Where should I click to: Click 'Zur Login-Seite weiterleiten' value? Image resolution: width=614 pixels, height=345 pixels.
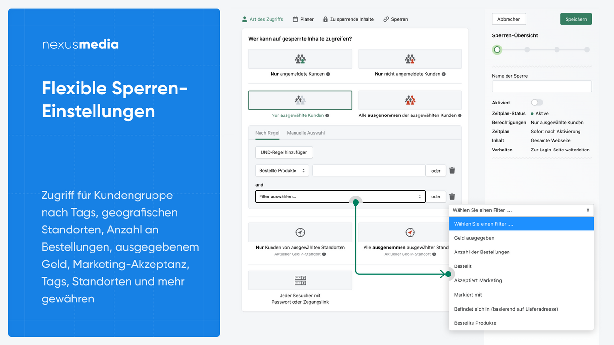560,150
